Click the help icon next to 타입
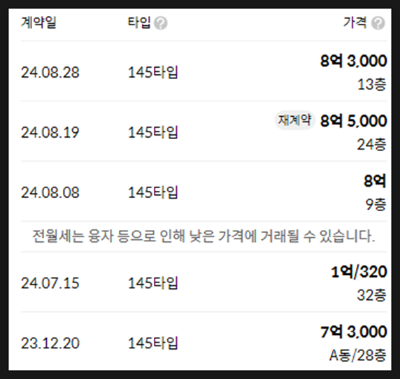400x379 pixels. point(161,23)
